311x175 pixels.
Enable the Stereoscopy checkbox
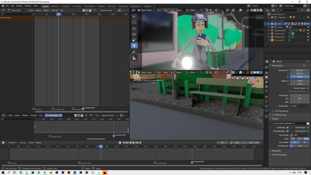point(273,115)
